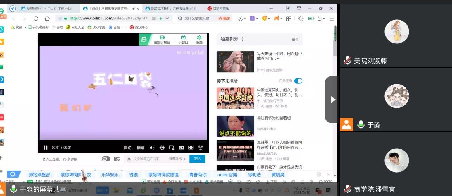
Task: Click the 蔡徐坤同款眼镜 search suggestion
Action: coord(163,175)
